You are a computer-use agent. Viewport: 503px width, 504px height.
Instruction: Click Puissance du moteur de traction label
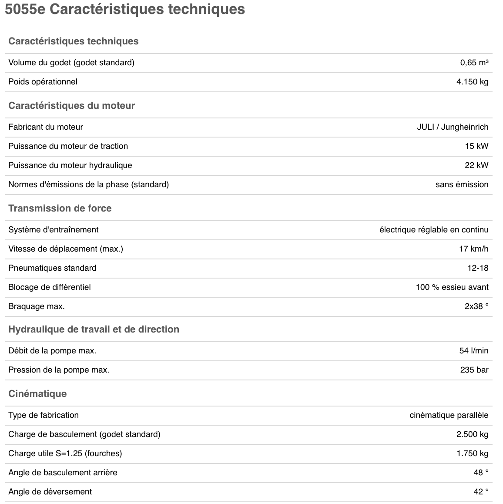pos(68,146)
